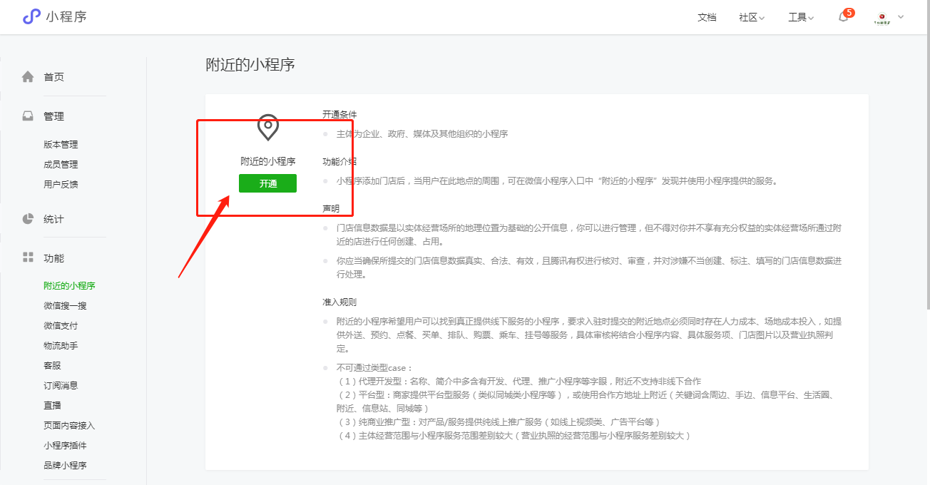This screenshot has width=930, height=485.
Task: Click the 开通条件 heading text
Action: coord(339,114)
